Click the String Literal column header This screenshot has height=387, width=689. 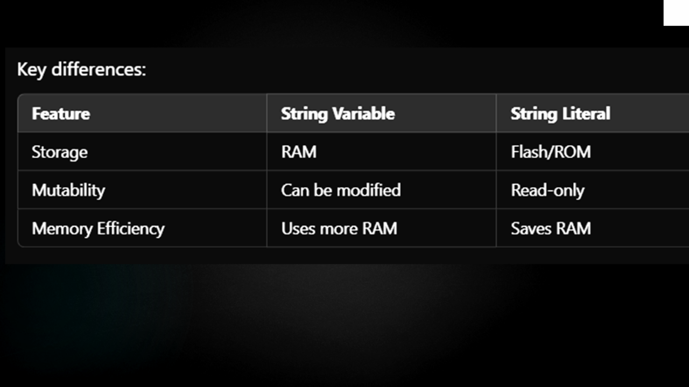click(x=560, y=113)
